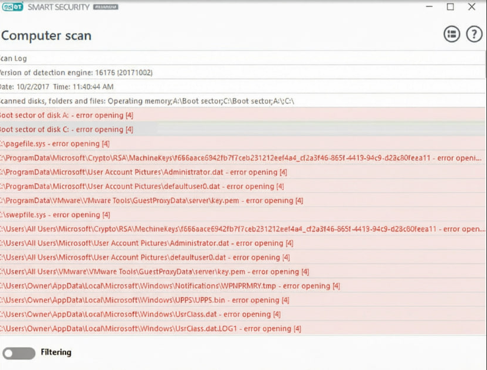Select the ProgramData Crypto RSA MachineKeys row
Viewport: 487px width, 370px height.
(242, 158)
